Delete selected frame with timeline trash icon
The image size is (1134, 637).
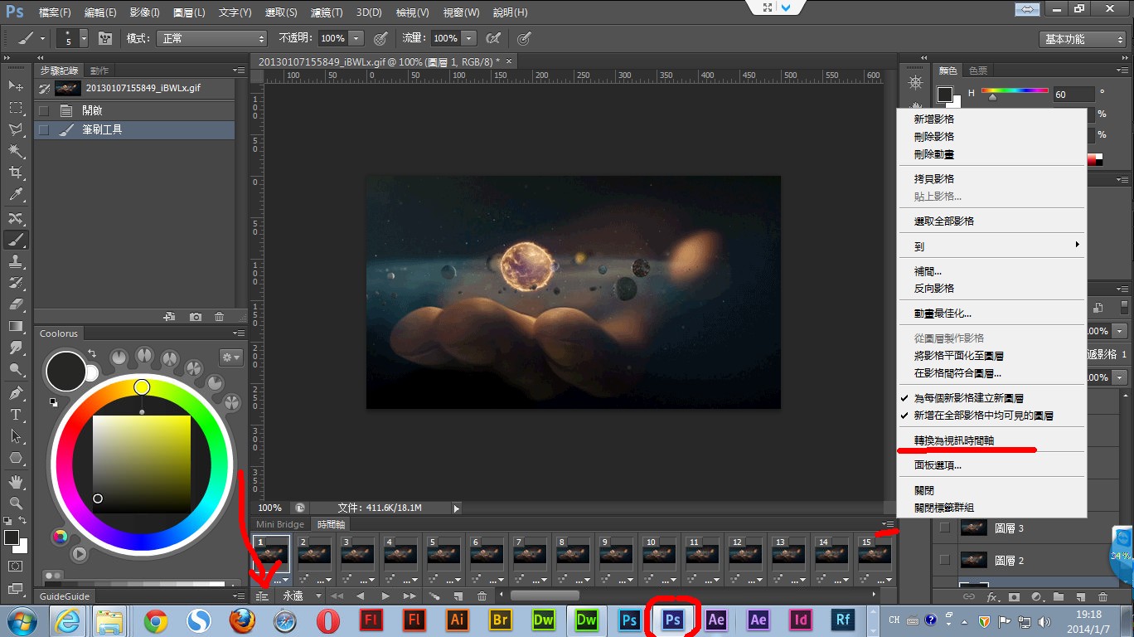(x=482, y=596)
